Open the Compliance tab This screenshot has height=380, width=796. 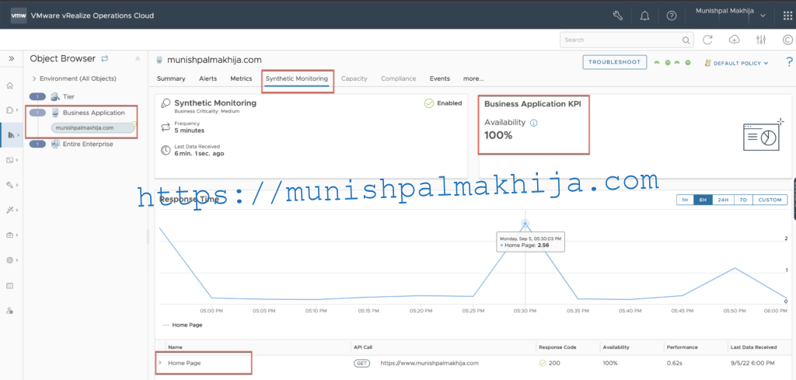399,78
